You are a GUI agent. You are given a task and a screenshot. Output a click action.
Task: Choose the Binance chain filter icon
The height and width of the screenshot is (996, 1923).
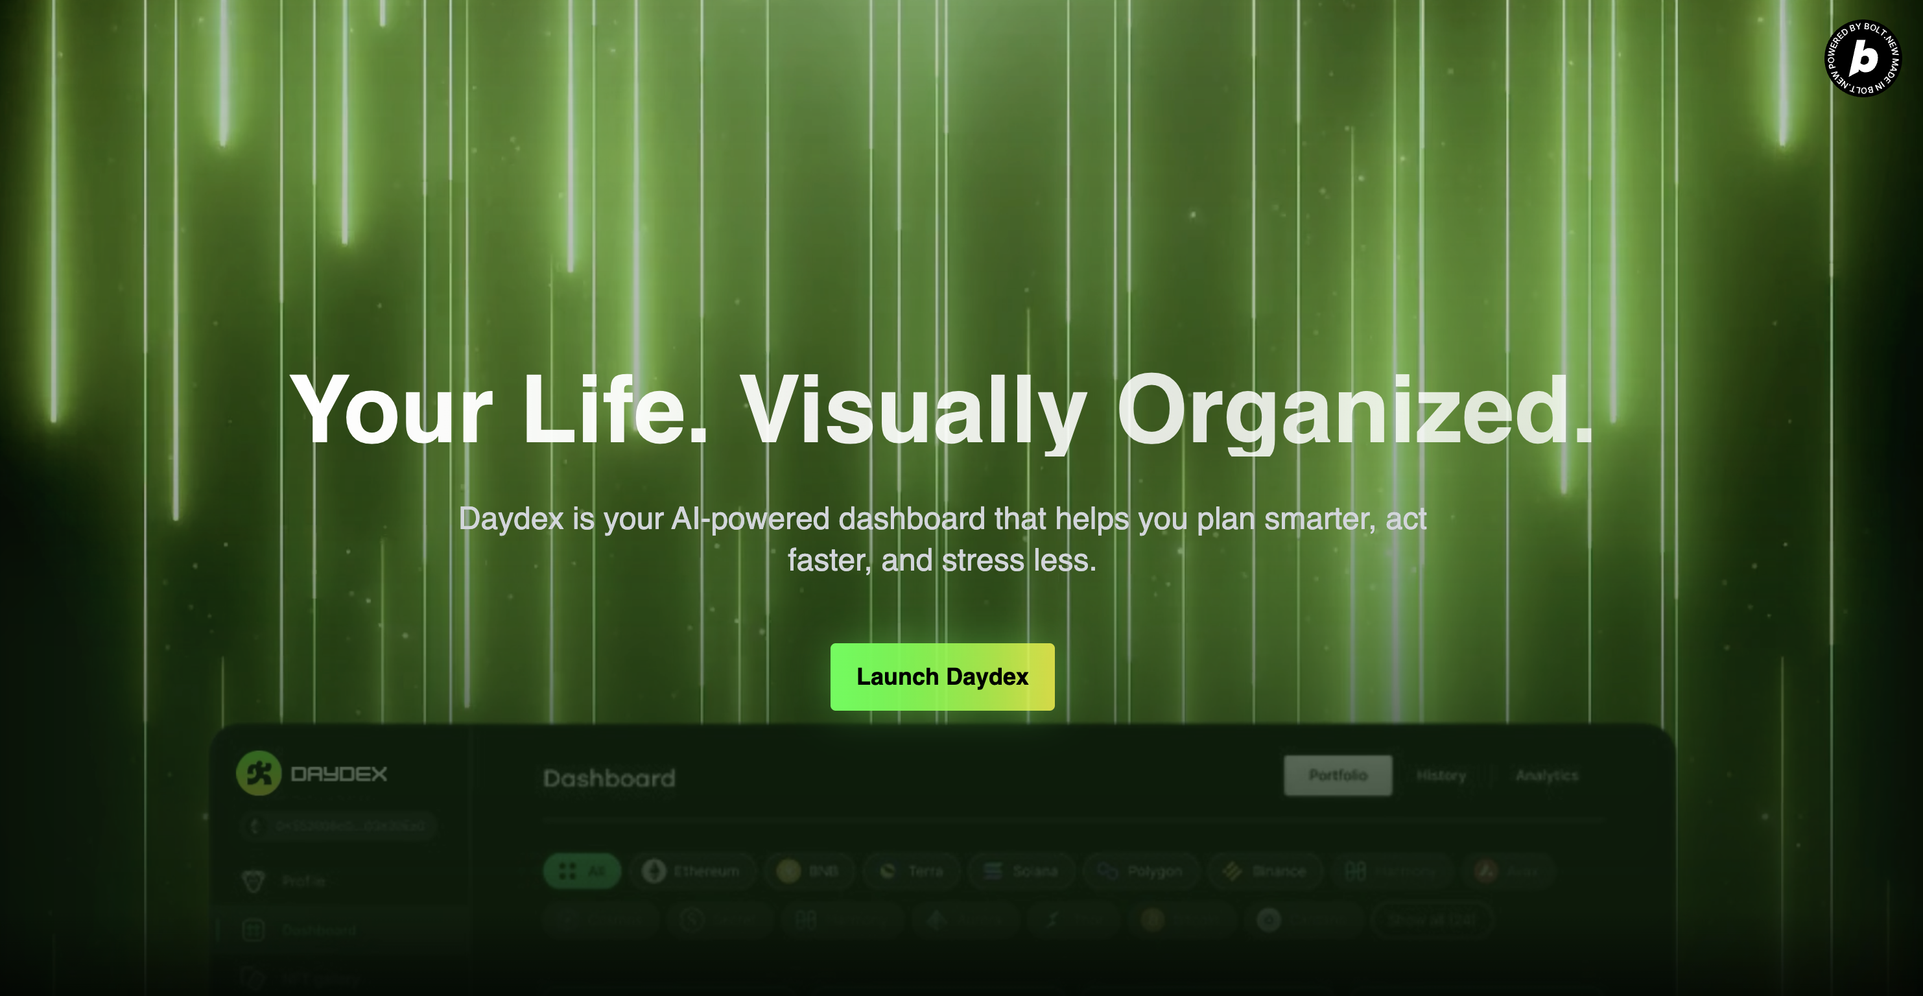point(1233,871)
